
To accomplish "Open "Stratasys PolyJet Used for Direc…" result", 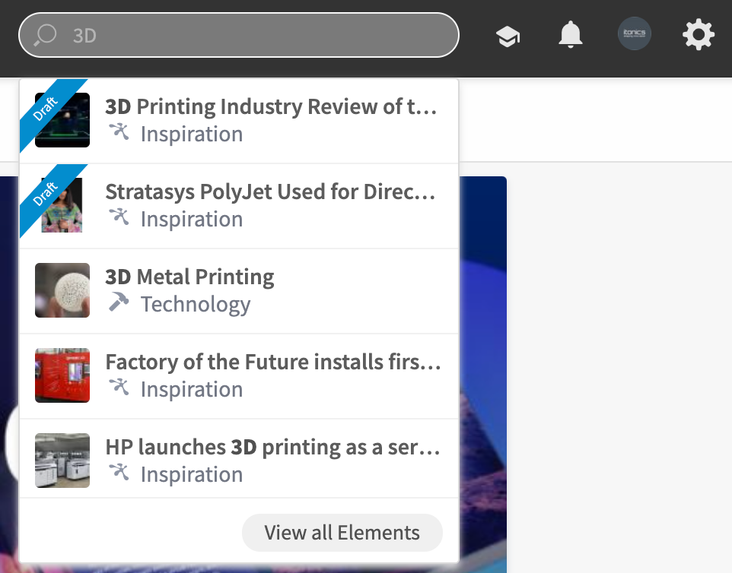I will click(x=271, y=192).
